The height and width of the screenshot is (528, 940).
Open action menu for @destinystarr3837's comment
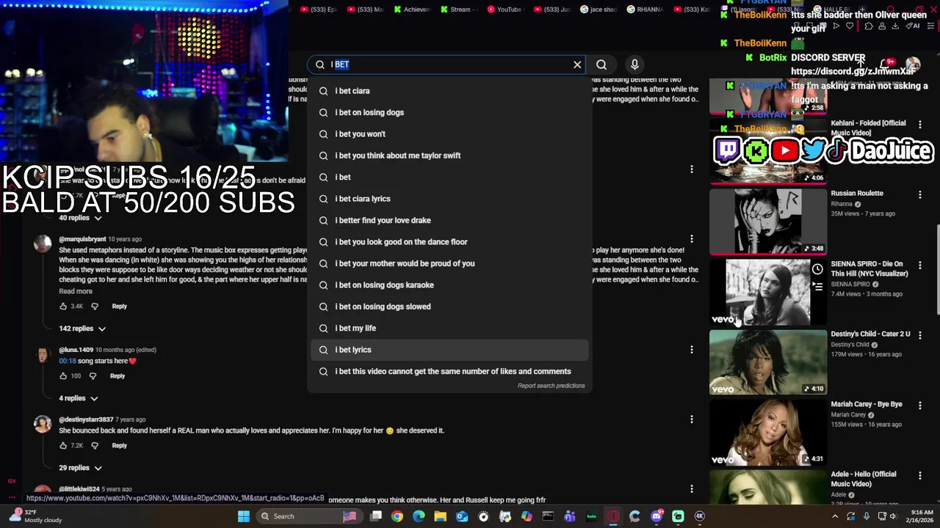(691, 419)
